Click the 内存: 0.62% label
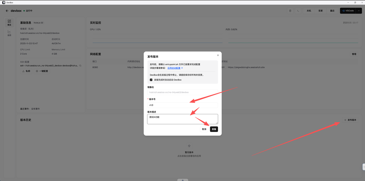 click(x=231, y=29)
